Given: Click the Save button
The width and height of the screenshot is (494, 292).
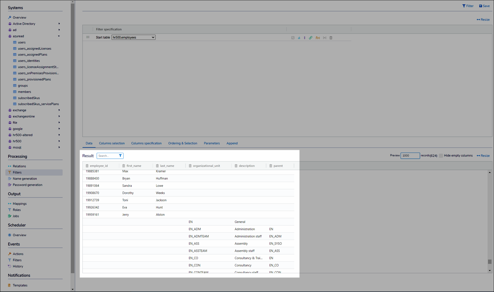Looking at the screenshot, I should [x=484, y=6].
